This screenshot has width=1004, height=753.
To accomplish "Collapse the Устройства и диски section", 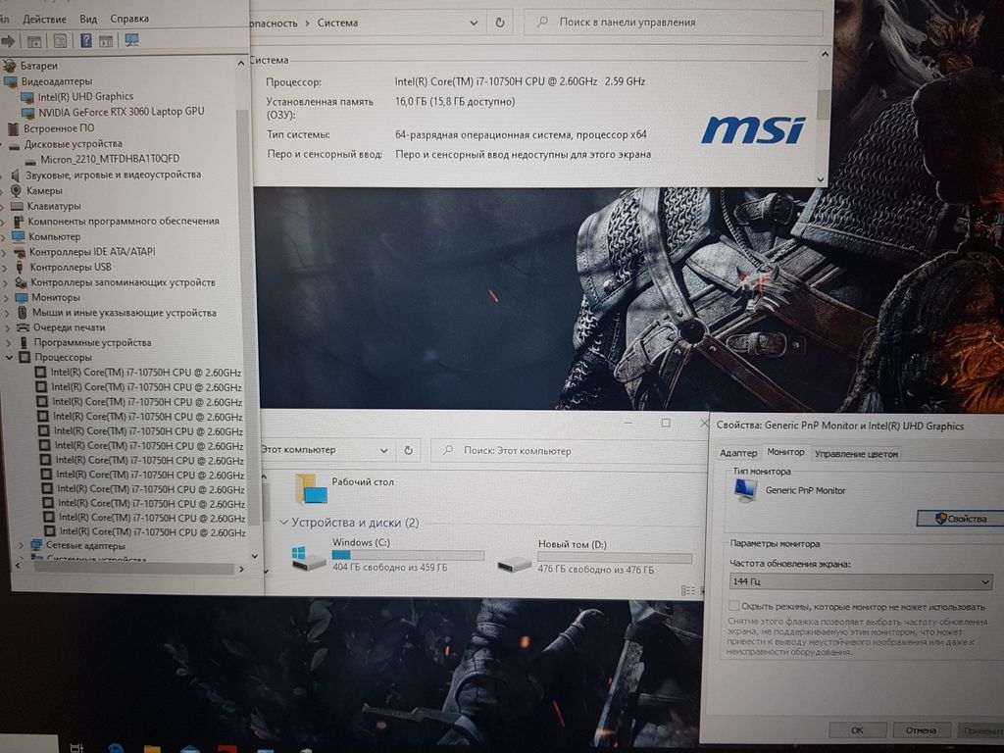I will pos(284,523).
